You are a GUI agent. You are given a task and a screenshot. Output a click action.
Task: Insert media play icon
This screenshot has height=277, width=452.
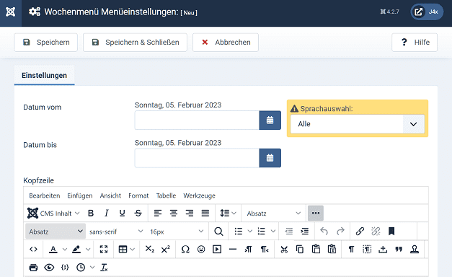coord(217,250)
